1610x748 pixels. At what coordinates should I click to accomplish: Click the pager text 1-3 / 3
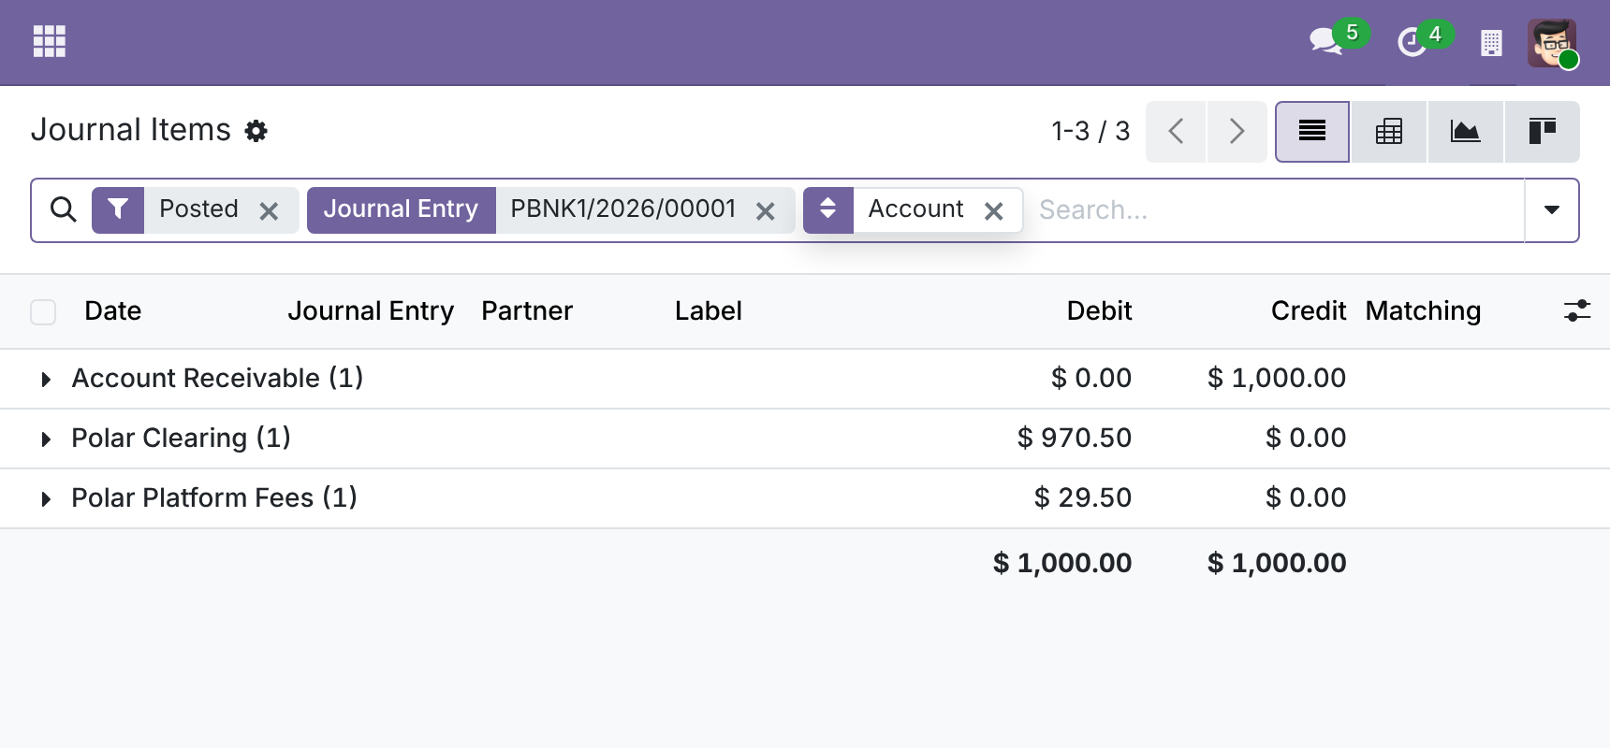click(x=1090, y=131)
